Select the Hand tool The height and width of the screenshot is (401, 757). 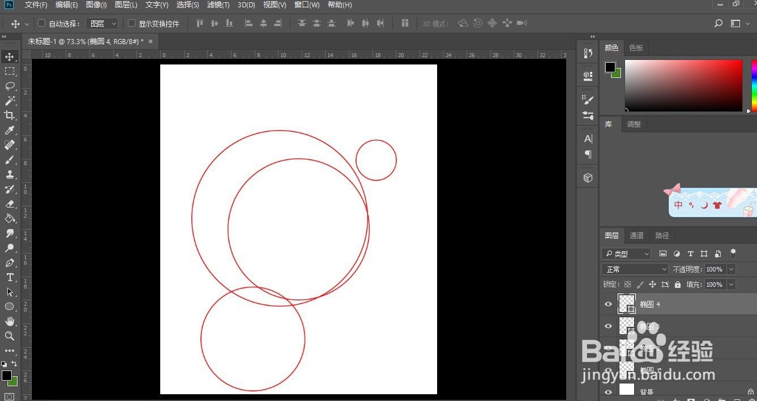pyautogui.click(x=10, y=321)
